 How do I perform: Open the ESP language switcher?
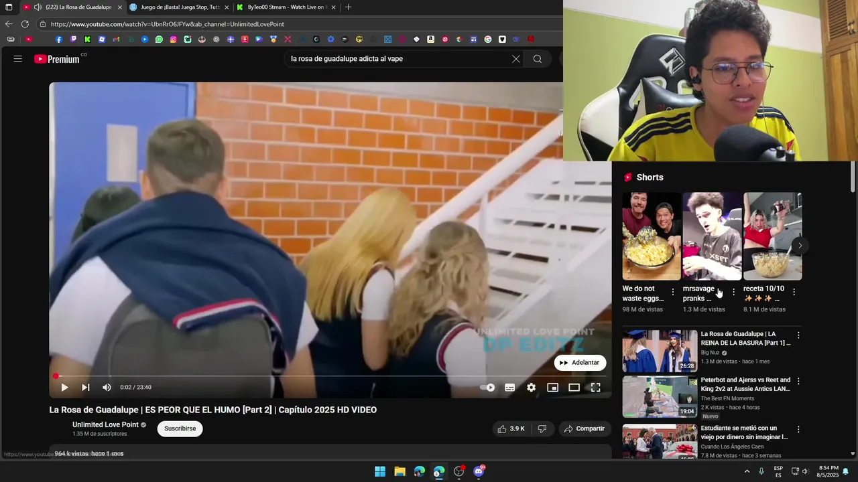click(x=778, y=471)
